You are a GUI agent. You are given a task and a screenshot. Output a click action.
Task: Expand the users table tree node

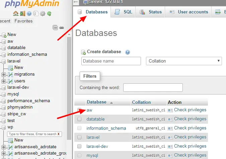[4, 81]
